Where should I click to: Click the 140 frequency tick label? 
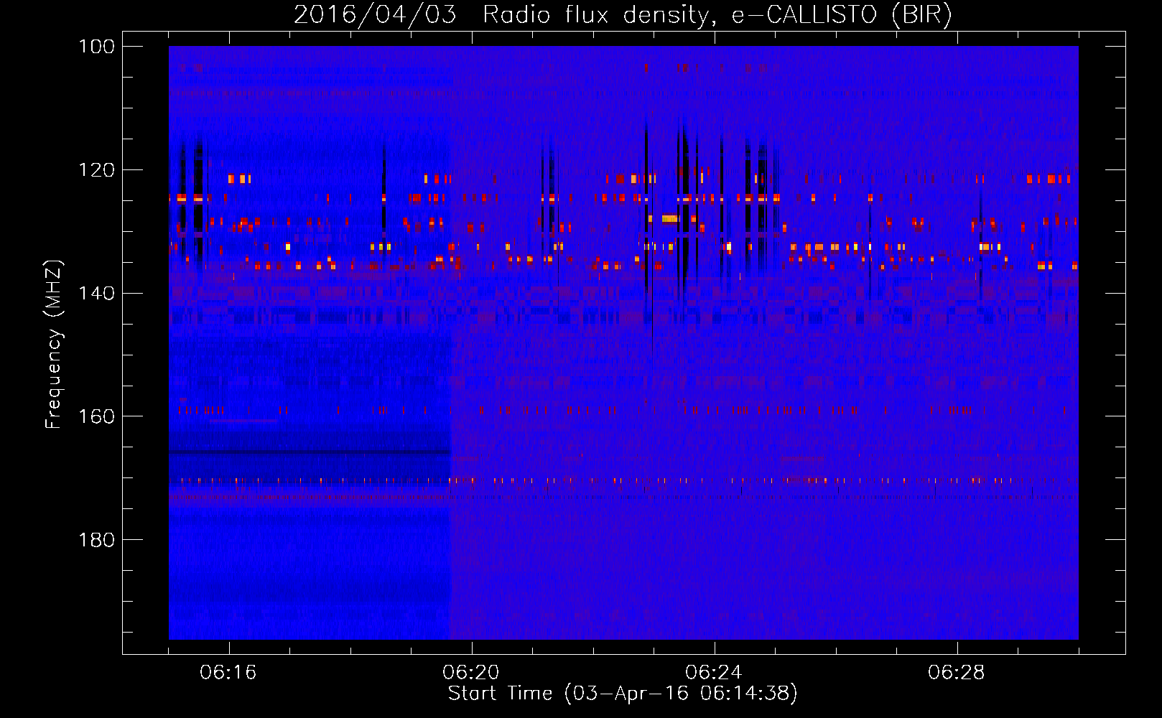[x=97, y=293]
